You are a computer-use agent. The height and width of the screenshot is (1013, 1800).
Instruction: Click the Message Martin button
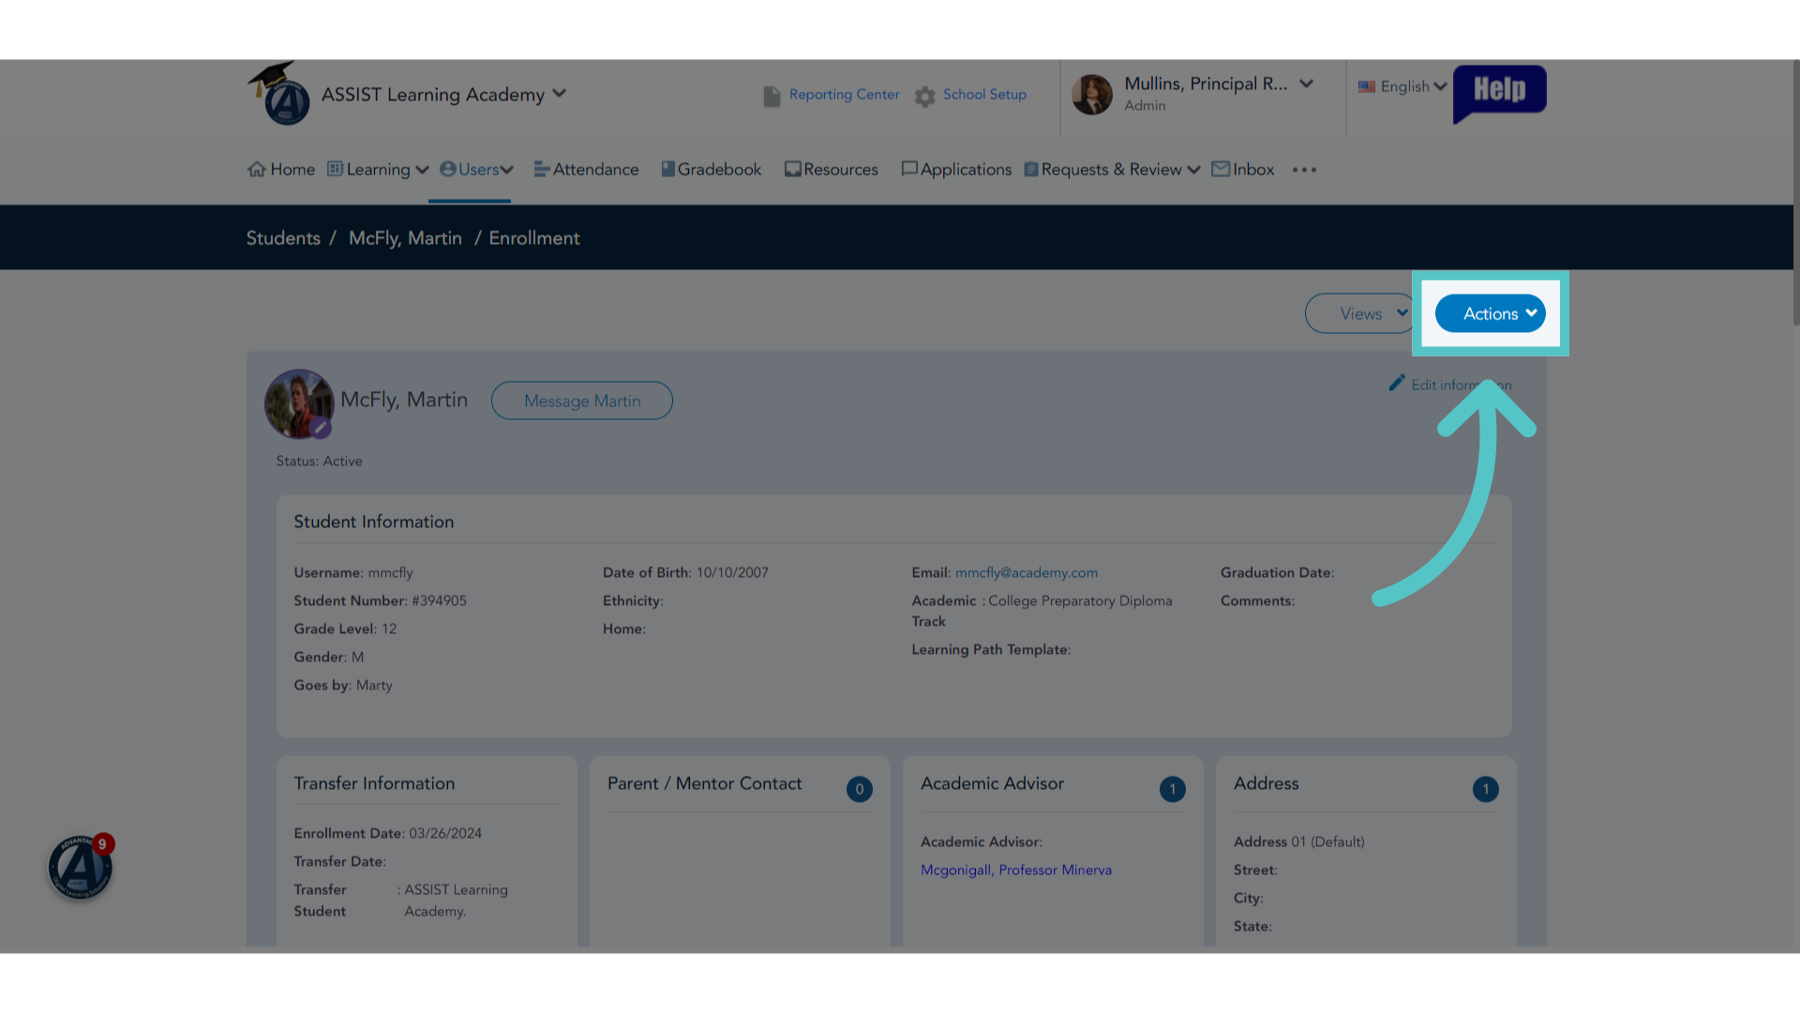pyautogui.click(x=582, y=401)
